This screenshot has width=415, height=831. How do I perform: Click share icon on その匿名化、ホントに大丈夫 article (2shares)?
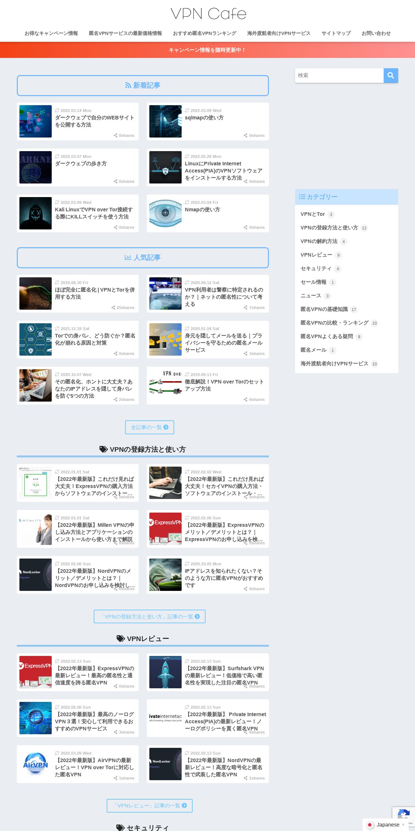coord(116,400)
